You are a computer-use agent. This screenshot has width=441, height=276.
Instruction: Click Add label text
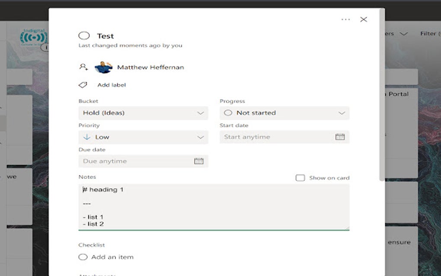(x=112, y=85)
